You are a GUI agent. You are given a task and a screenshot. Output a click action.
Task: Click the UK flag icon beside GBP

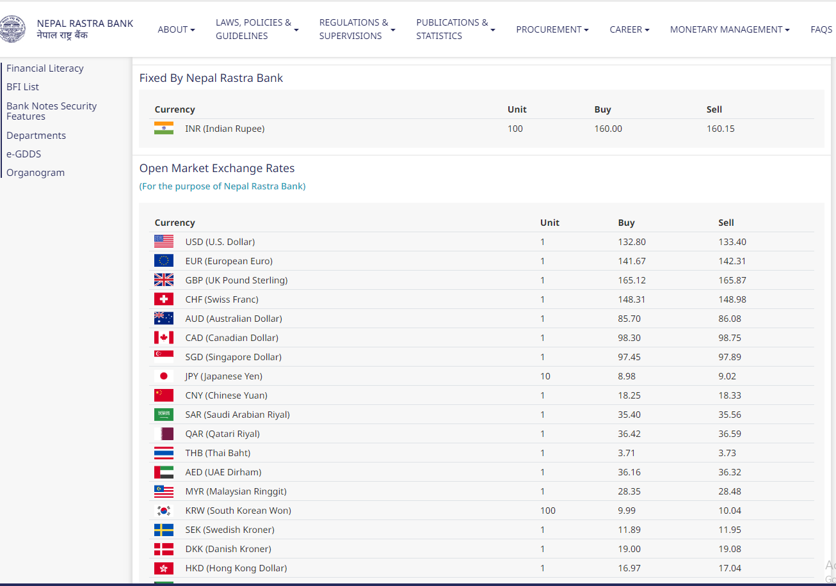click(164, 280)
